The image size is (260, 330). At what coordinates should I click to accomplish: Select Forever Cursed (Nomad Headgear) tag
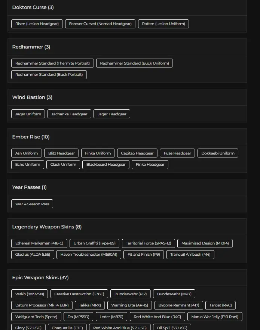100,24
